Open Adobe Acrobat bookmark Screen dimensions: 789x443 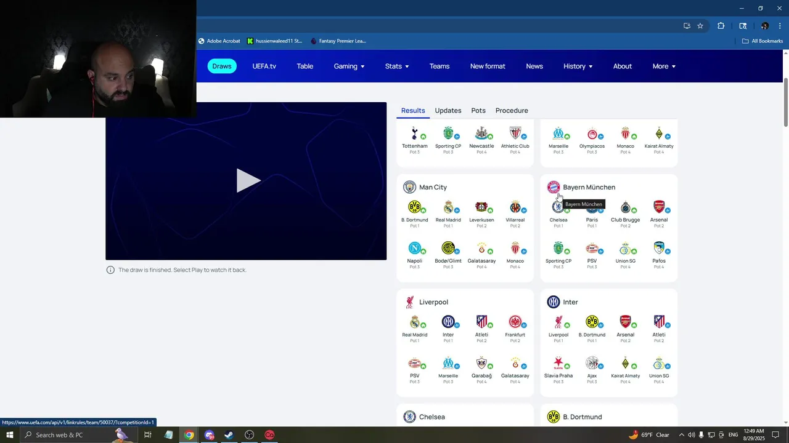(x=219, y=41)
